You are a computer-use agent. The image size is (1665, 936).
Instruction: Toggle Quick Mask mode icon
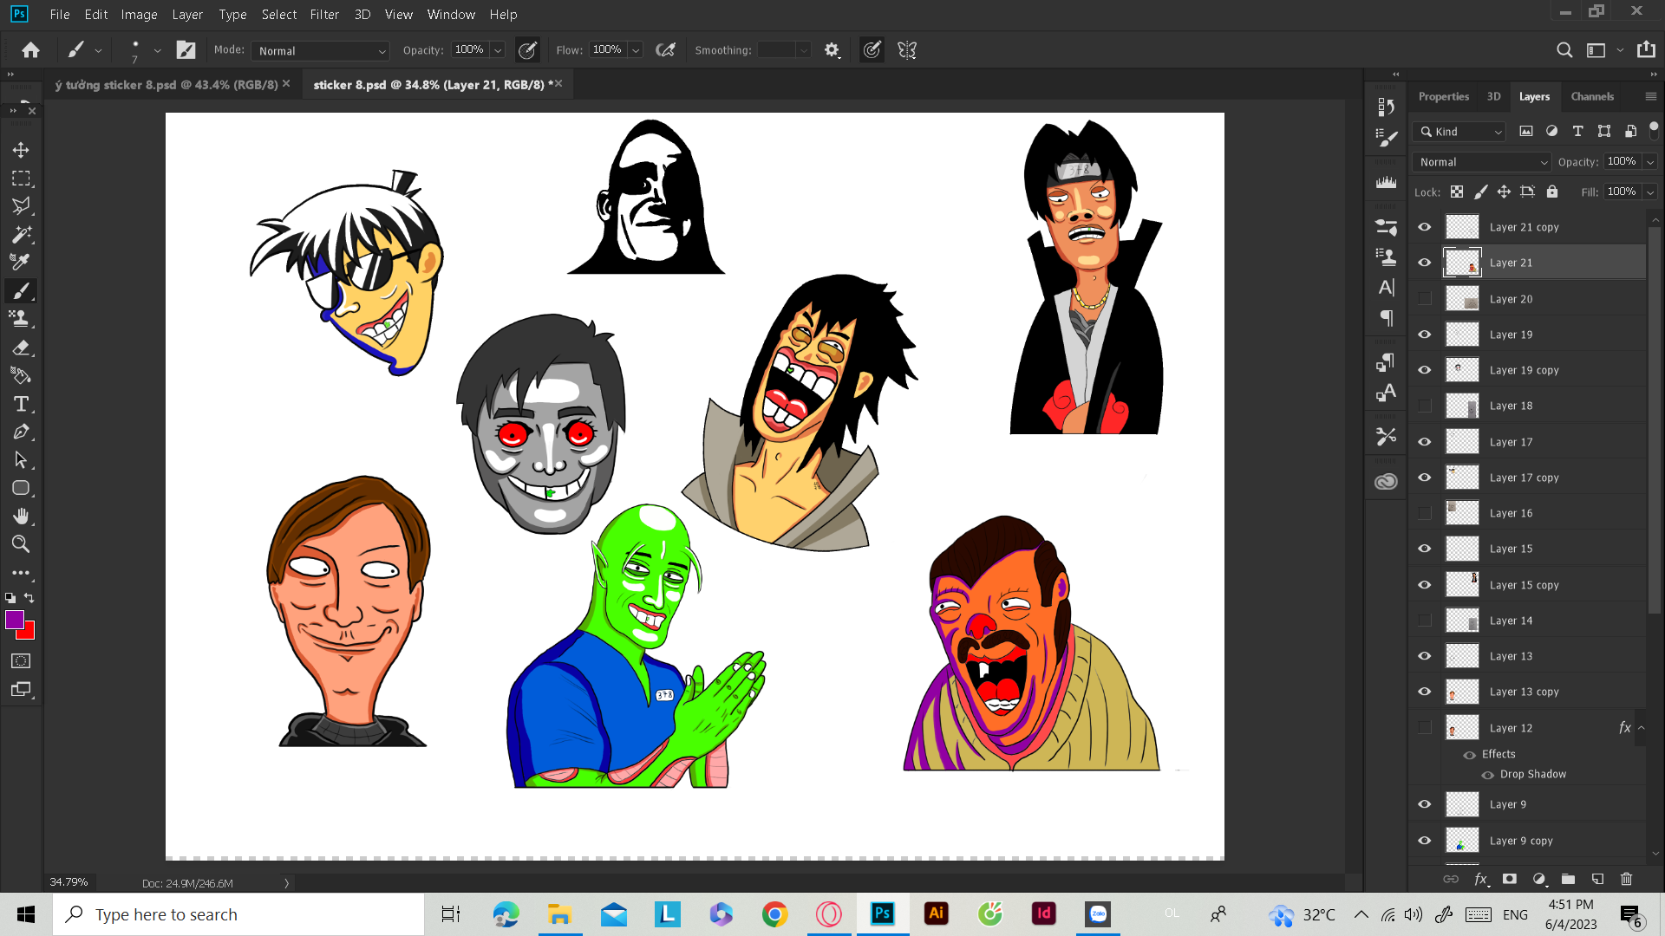[21, 661]
